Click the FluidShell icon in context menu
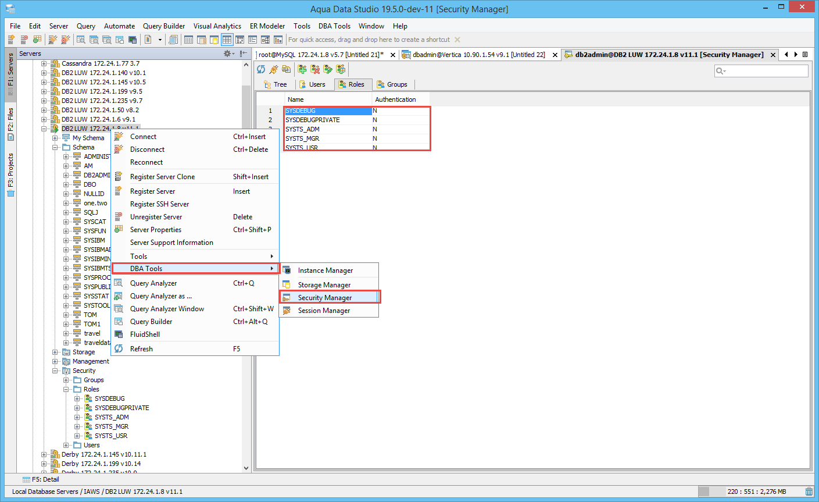819x502 pixels. pos(119,334)
